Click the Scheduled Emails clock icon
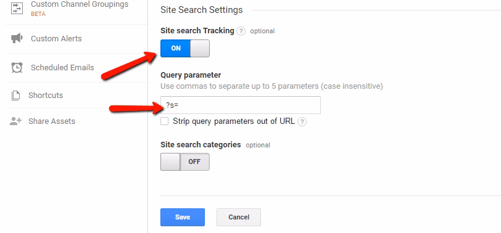The width and height of the screenshot is (501, 233). click(17, 68)
